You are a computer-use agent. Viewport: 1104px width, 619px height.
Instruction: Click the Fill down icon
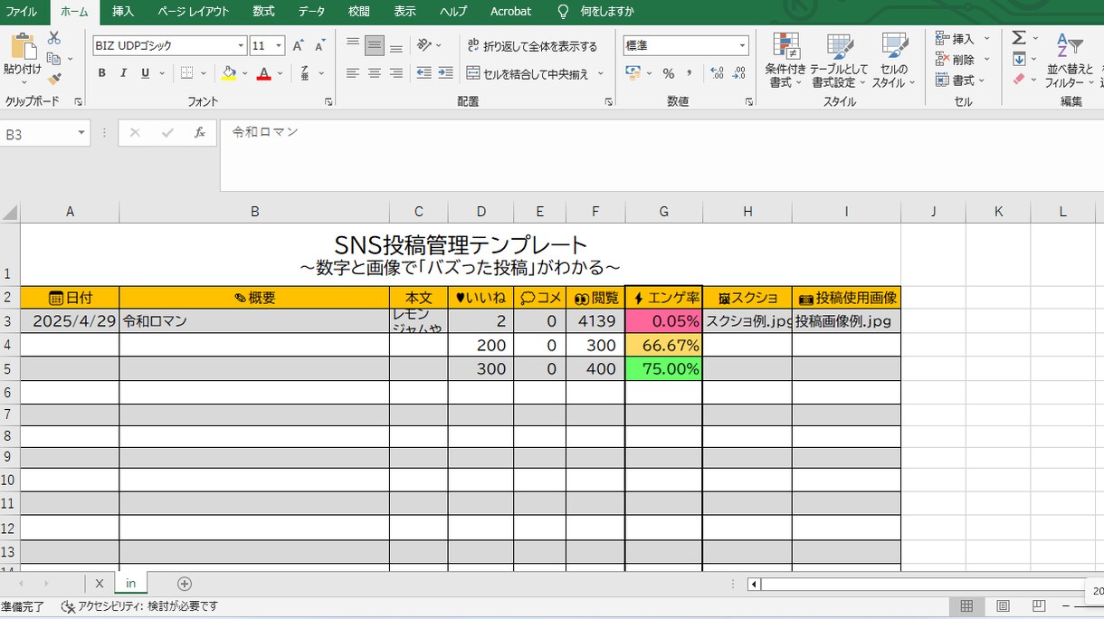(x=1019, y=59)
